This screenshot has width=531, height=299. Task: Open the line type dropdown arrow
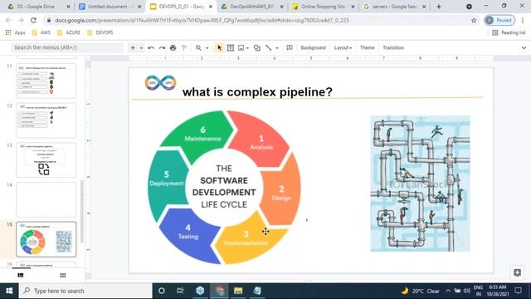pyautogui.click(x=277, y=48)
